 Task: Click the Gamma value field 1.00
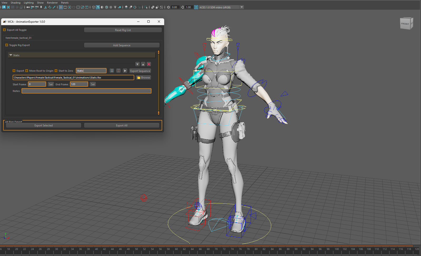click(x=189, y=7)
